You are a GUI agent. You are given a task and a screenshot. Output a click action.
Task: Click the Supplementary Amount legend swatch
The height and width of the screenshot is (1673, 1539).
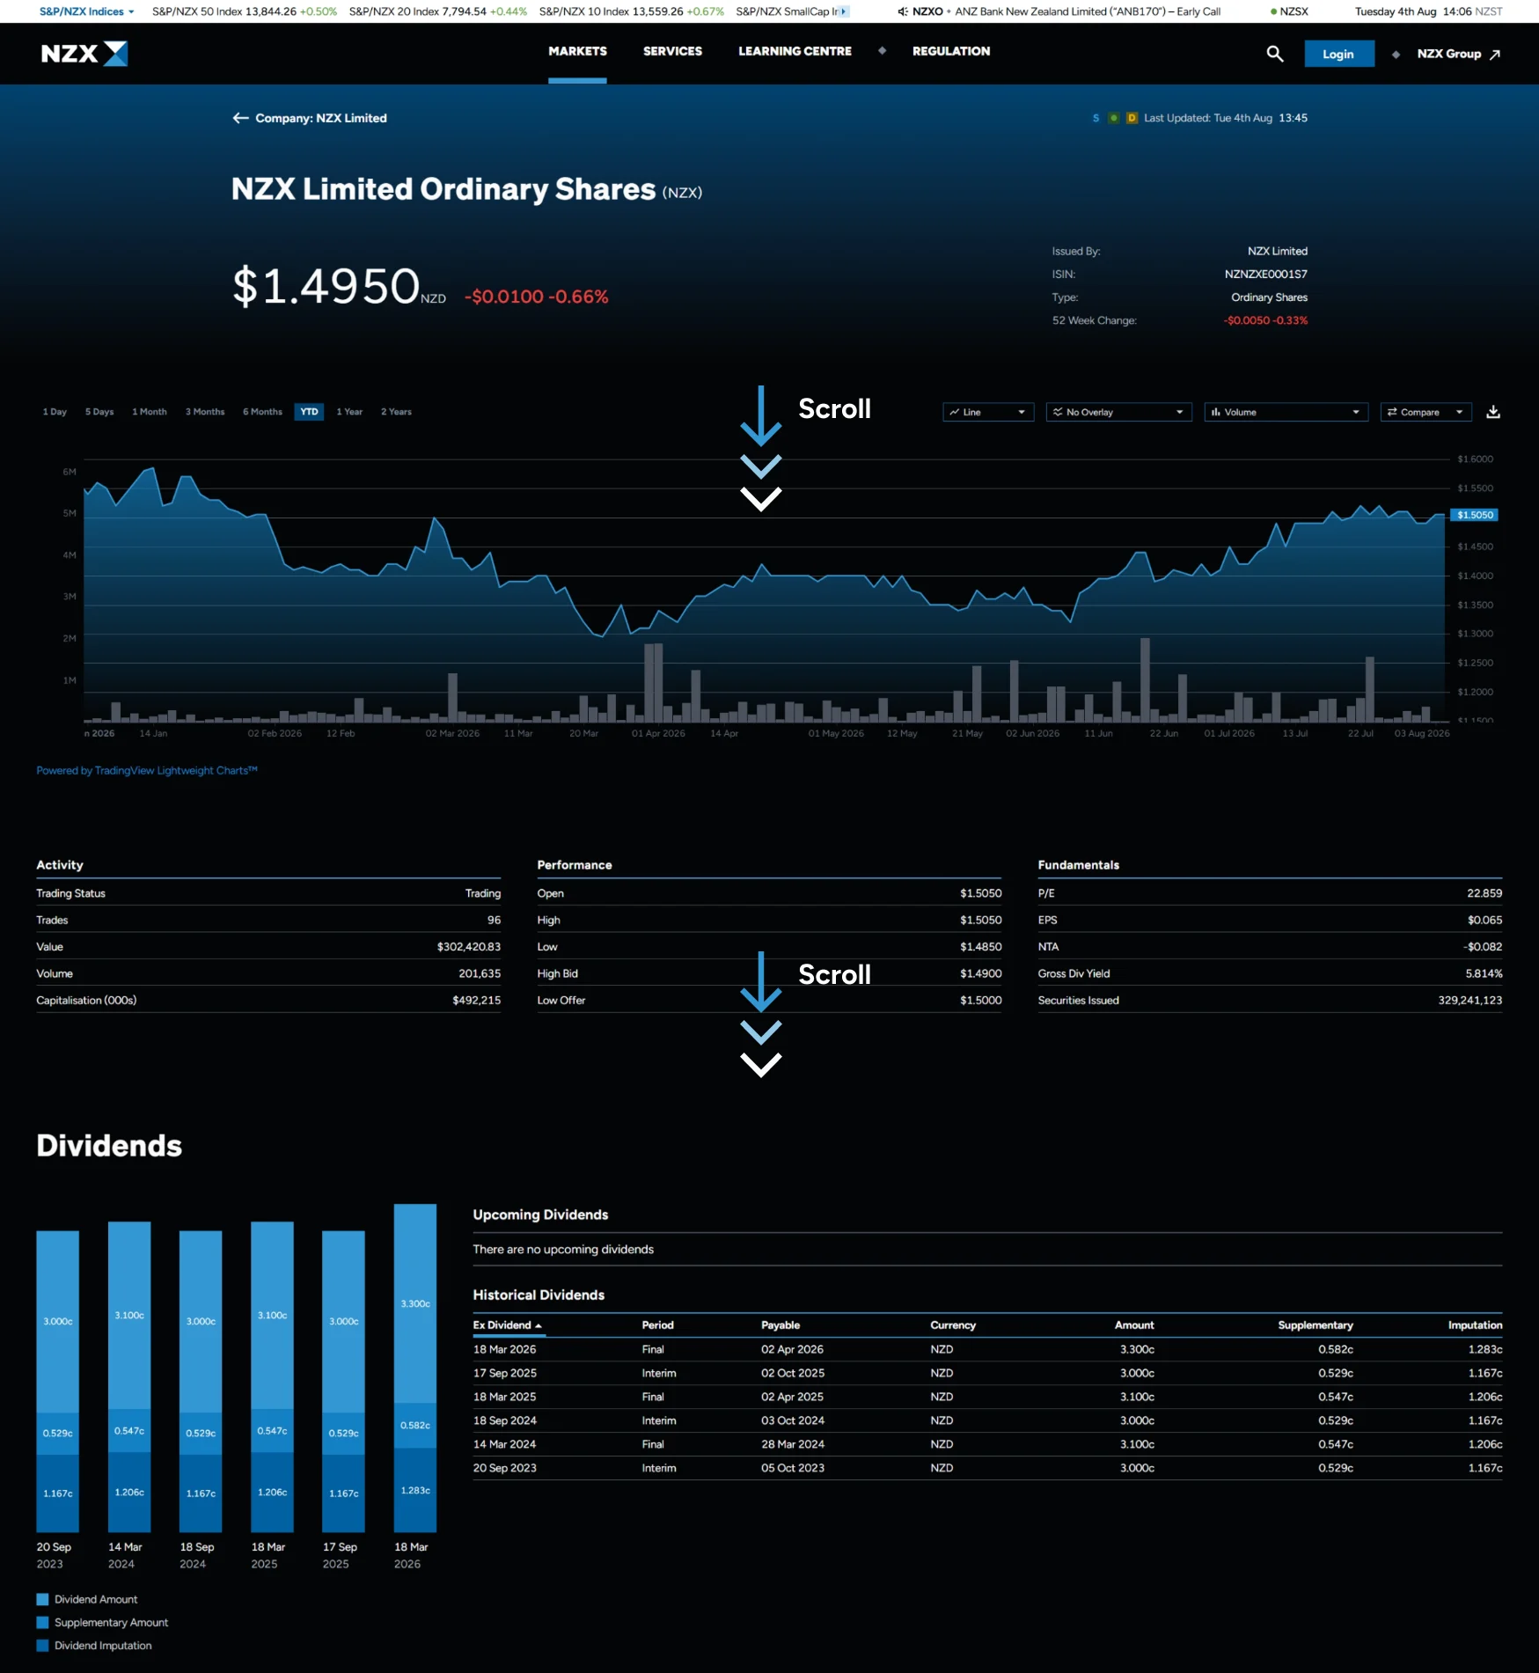42,1622
